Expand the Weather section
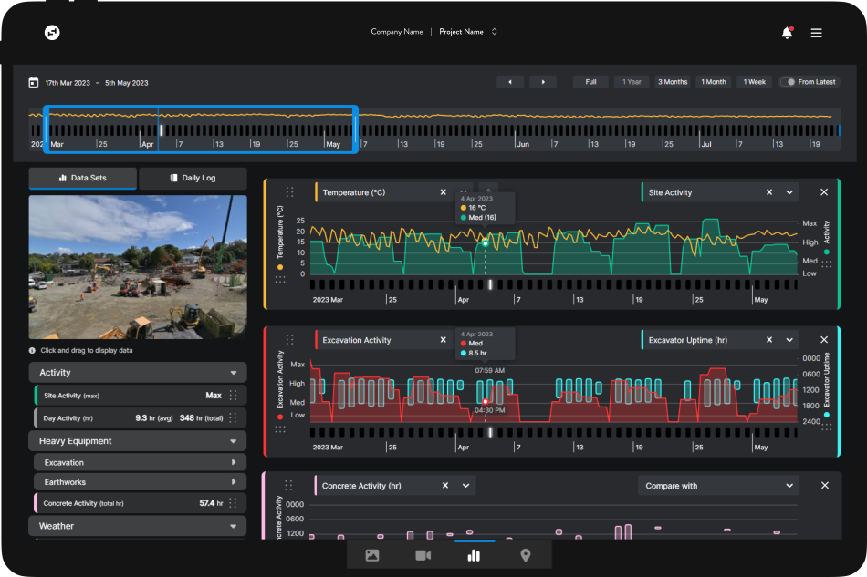This screenshot has width=867, height=577. tap(137, 526)
